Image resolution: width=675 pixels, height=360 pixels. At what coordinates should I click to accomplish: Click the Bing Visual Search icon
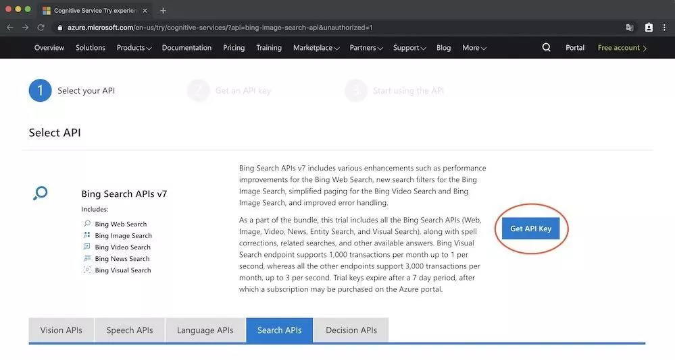pos(87,270)
